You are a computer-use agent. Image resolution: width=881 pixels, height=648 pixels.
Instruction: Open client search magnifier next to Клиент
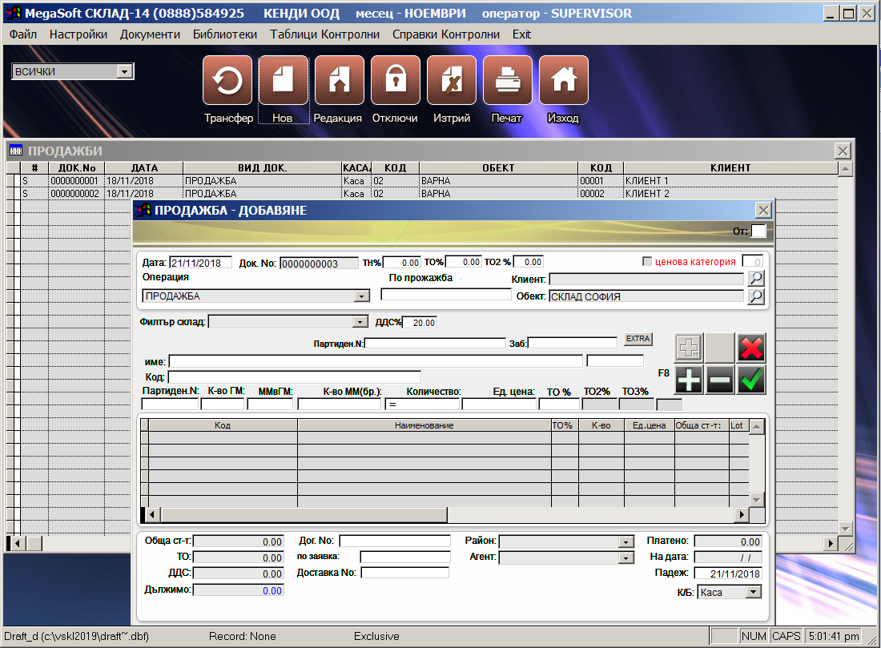[755, 278]
